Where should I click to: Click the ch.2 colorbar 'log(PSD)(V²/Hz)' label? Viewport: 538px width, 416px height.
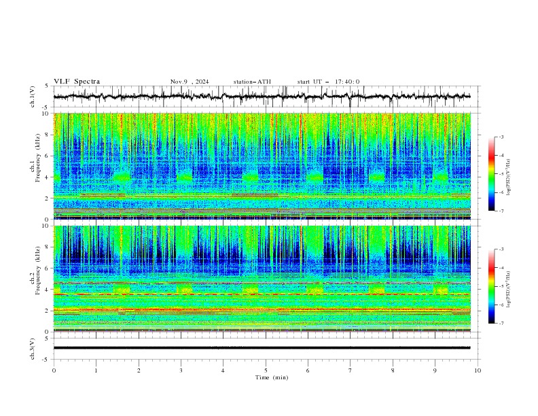pyautogui.click(x=508, y=290)
